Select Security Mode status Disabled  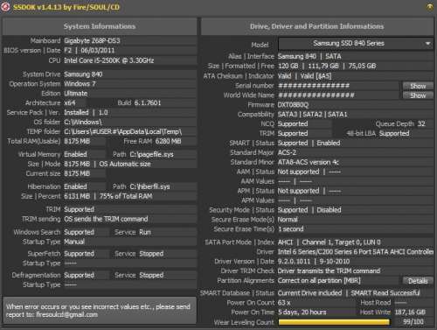click(329, 210)
